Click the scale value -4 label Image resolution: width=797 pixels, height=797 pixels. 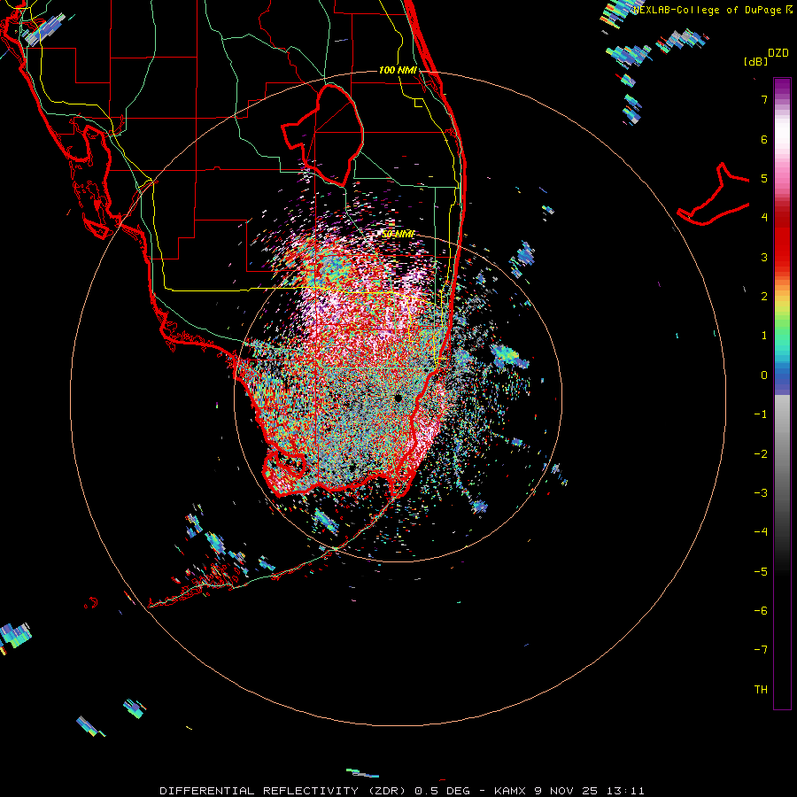761,532
